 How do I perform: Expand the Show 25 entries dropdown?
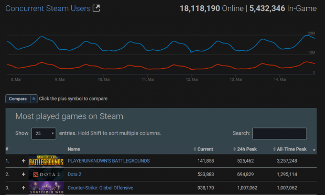44,134
